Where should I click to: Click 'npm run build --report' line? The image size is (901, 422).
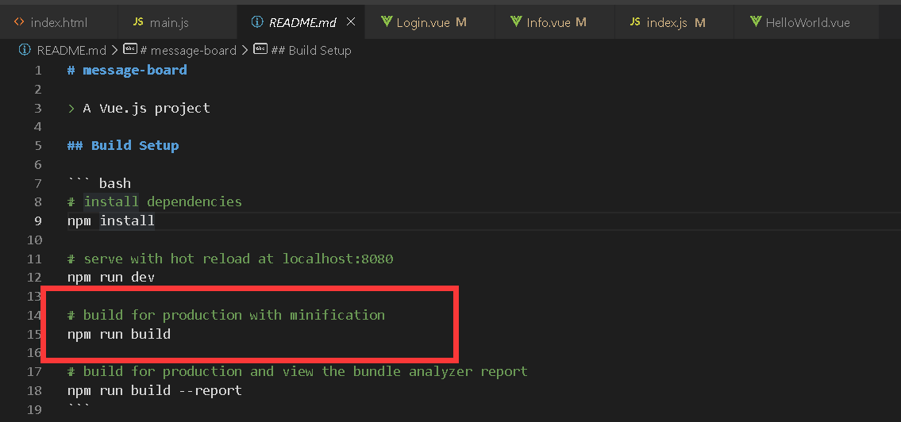pos(155,390)
